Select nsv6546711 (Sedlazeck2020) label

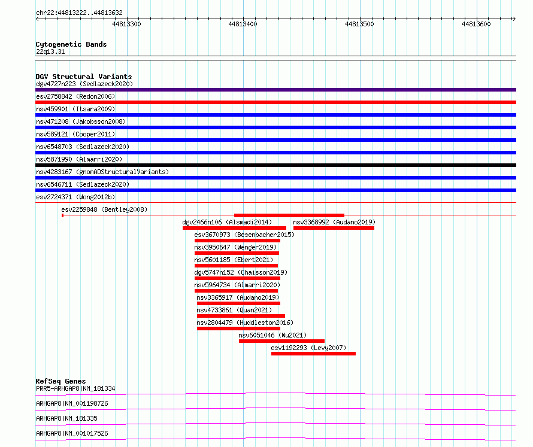tap(83, 184)
